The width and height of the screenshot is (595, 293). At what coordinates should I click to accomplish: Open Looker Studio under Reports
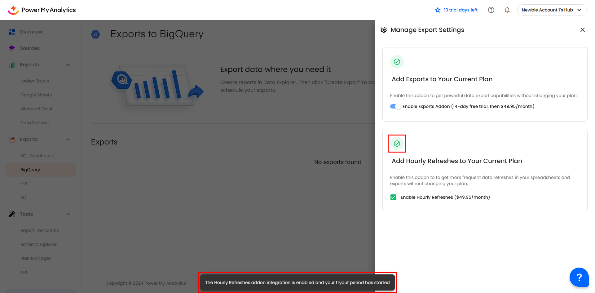tap(35, 81)
